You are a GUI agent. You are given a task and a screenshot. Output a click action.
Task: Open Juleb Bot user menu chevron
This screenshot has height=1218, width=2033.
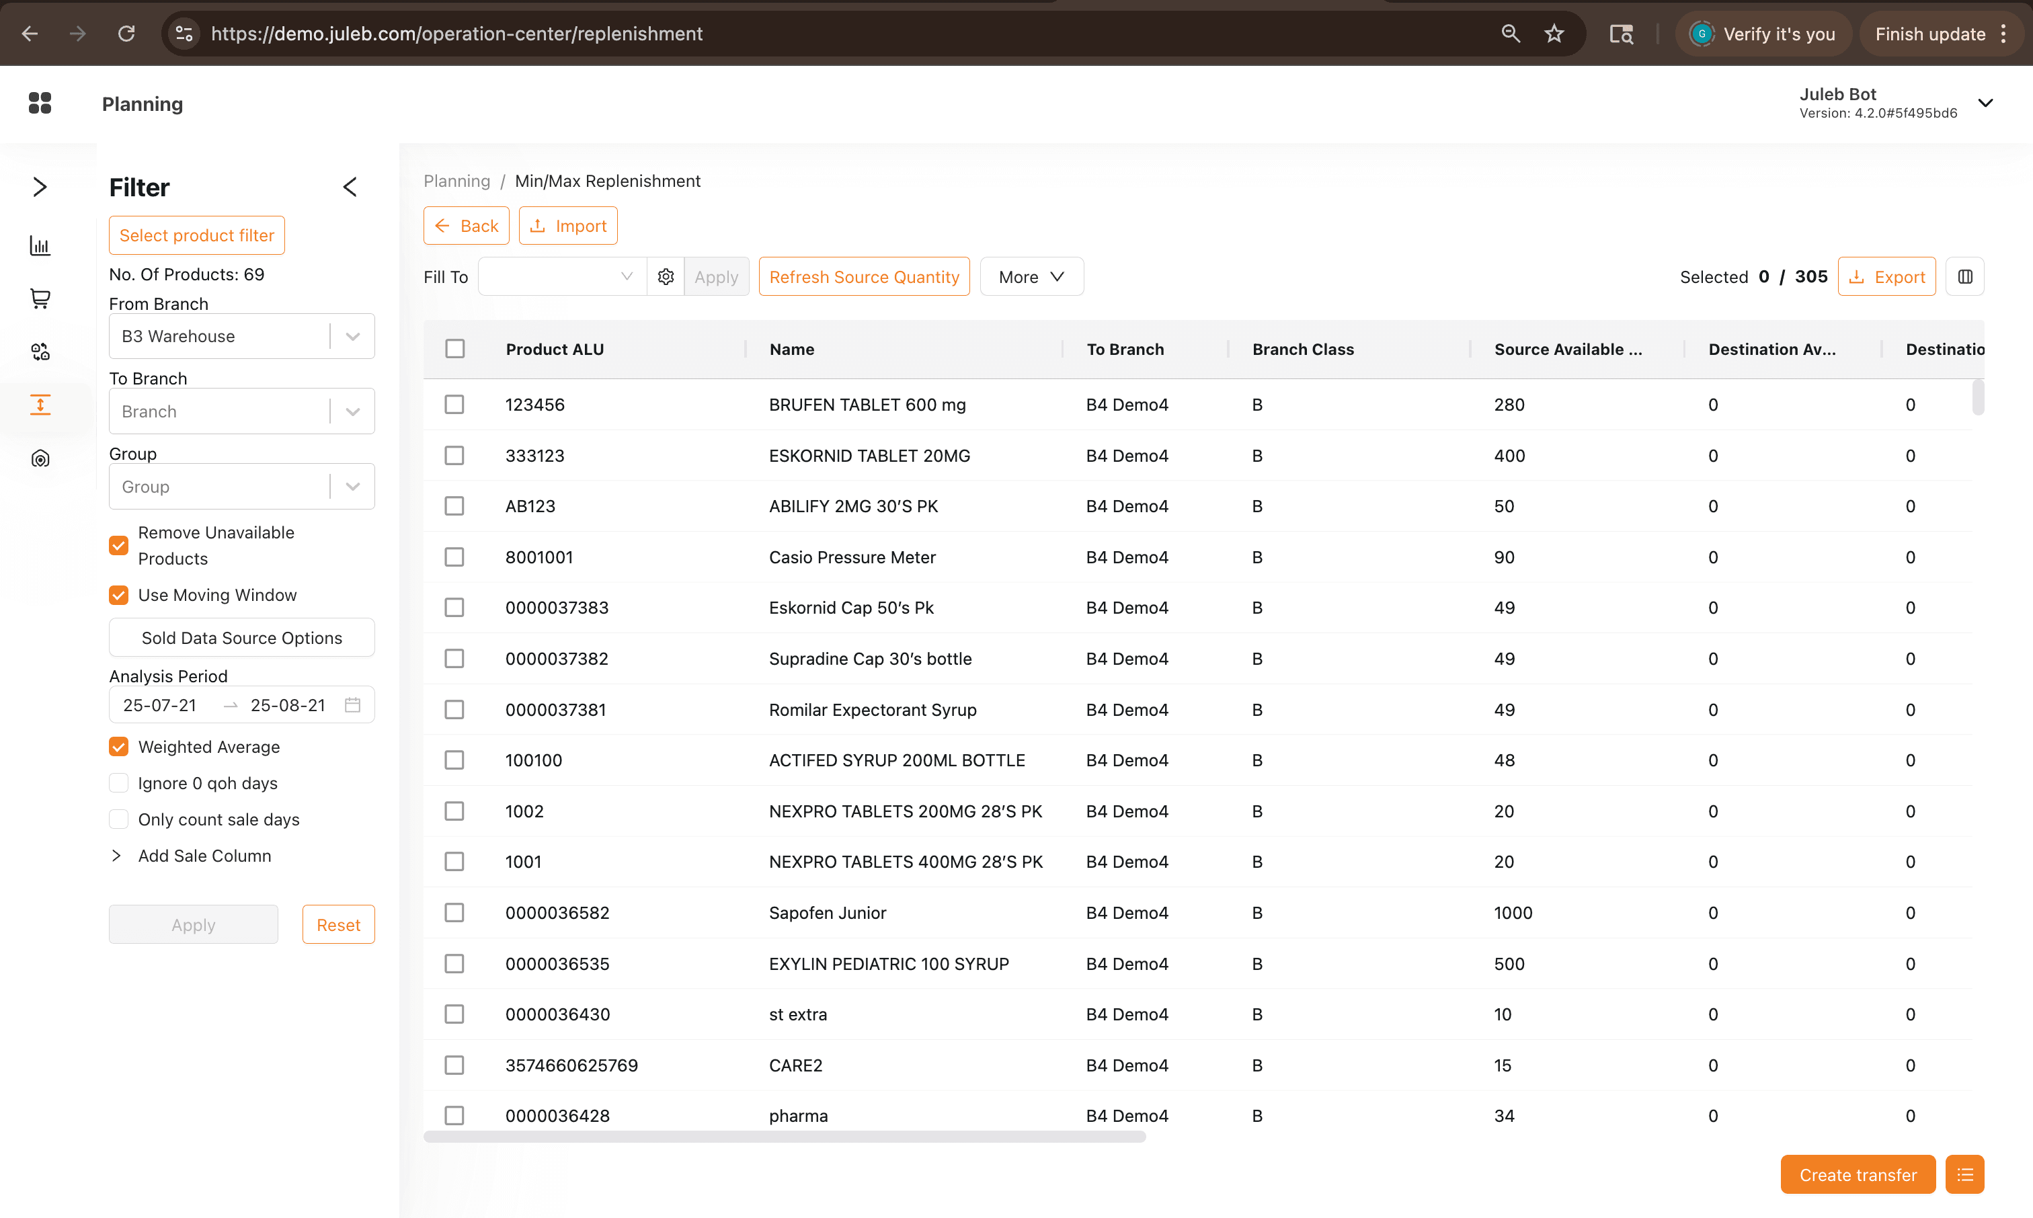click(1985, 103)
